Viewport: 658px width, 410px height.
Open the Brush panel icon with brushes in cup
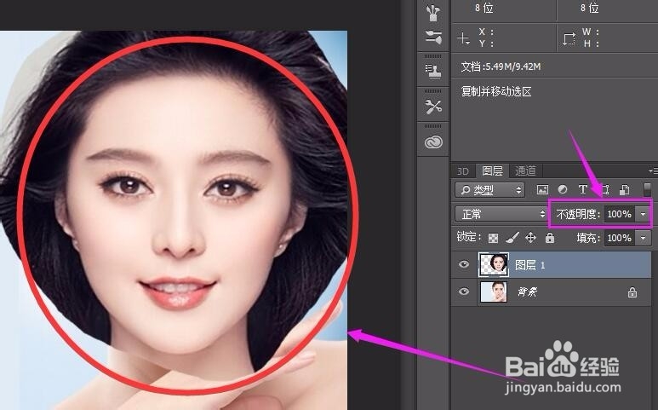(432, 13)
